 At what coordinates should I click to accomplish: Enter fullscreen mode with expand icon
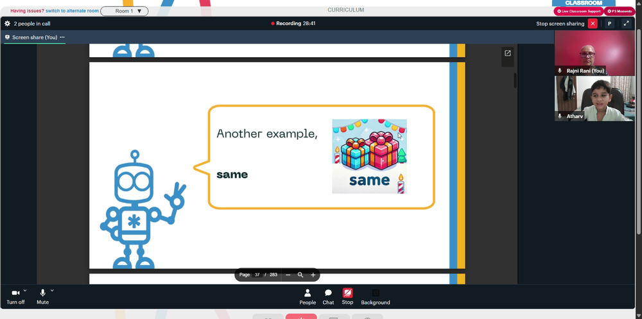click(x=626, y=23)
